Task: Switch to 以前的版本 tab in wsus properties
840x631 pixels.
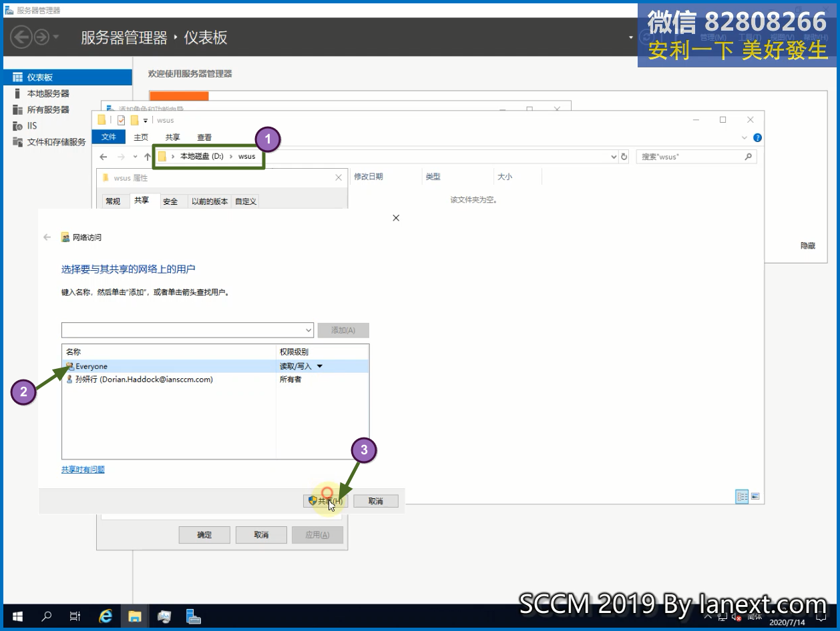Action: 210,201
